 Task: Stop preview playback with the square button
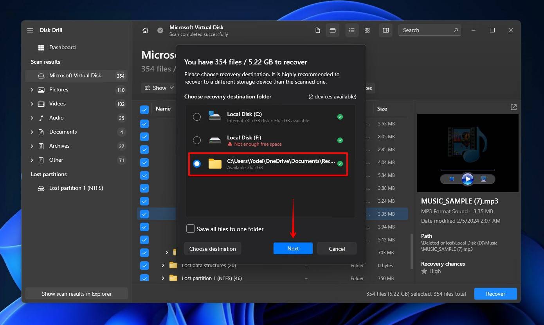point(452,179)
